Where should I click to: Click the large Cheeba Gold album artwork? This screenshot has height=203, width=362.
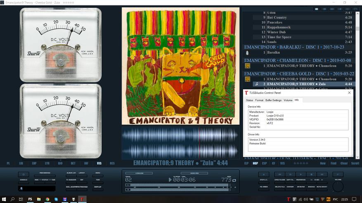point(180,66)
